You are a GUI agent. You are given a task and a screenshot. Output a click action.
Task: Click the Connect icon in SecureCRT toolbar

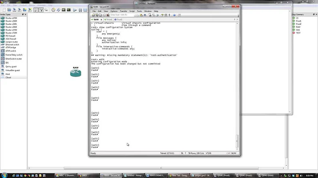tap(93, 15)
